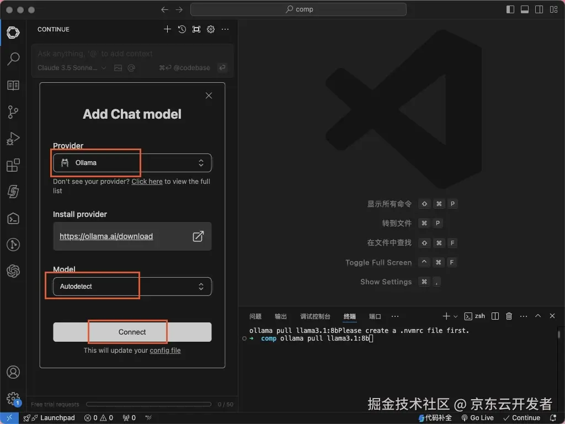Open ChatGPT extension icon in sidebar

click(13, 271)
